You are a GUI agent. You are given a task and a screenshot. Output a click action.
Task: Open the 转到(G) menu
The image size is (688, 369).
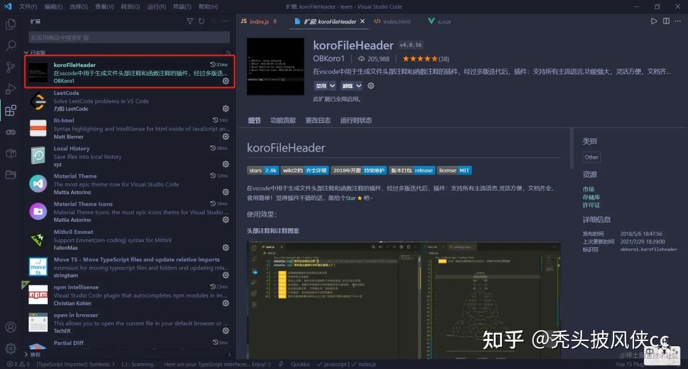tap(131, 6)
